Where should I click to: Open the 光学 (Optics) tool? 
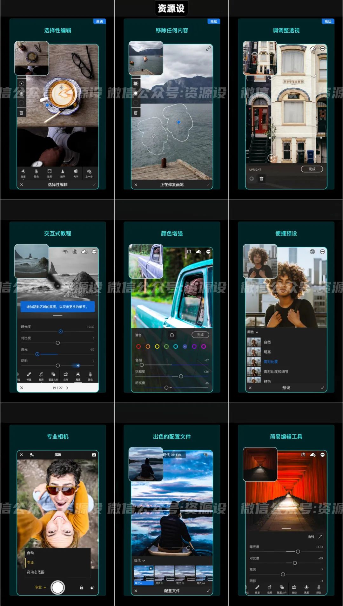click(x=76, y=172)
